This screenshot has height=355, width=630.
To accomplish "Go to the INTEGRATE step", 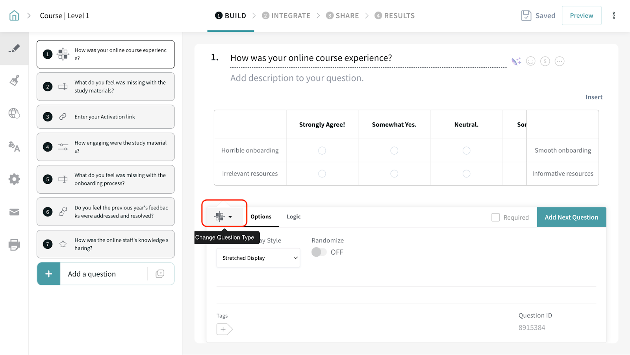I will (286, 16).
